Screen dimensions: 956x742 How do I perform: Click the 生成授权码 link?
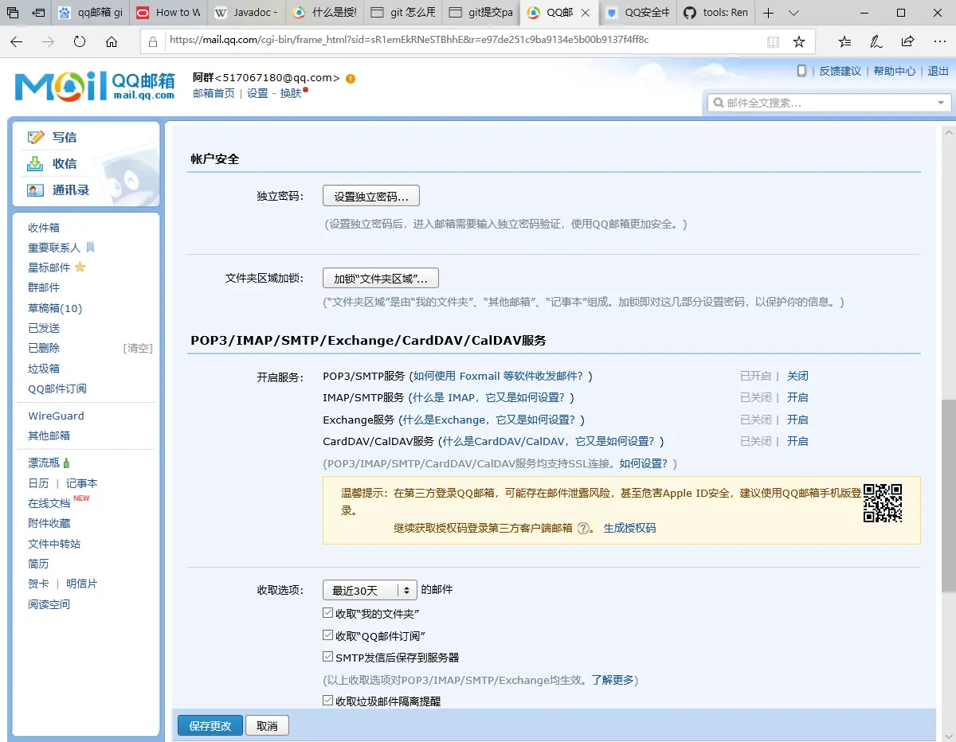pos(629,528)
